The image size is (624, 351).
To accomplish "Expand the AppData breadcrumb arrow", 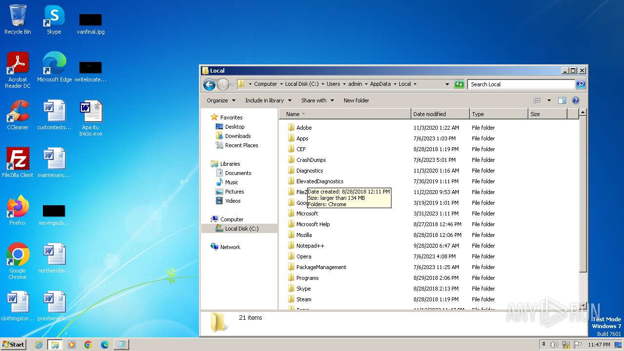I will (x=395, y=84).
